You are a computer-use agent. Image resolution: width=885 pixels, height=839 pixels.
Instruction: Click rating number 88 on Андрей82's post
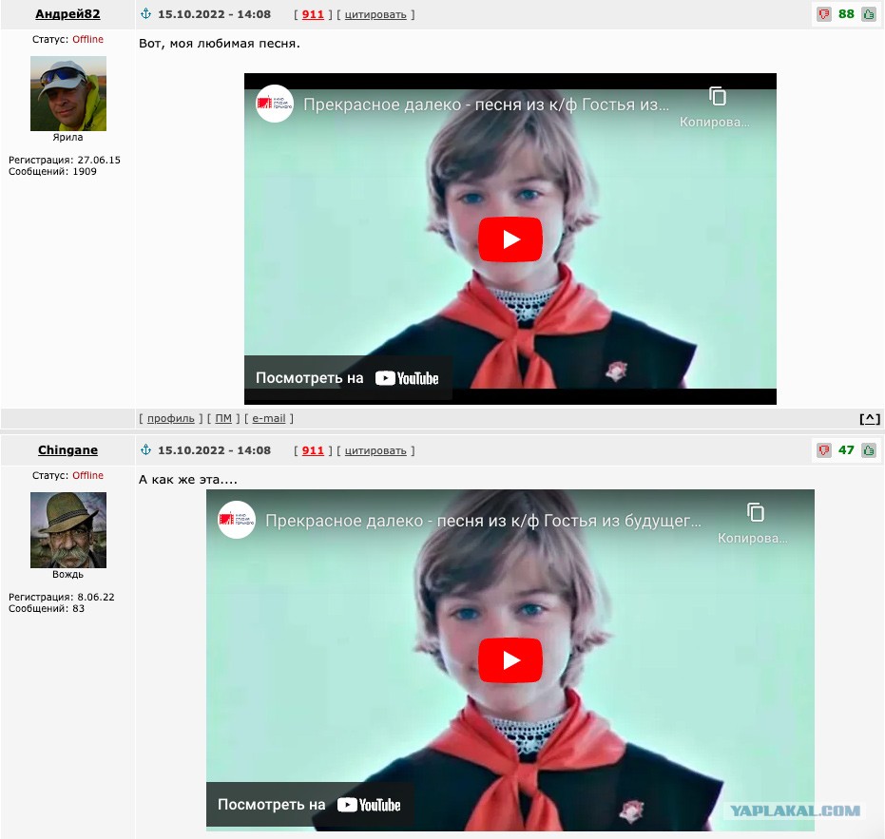tap(846, 14)
